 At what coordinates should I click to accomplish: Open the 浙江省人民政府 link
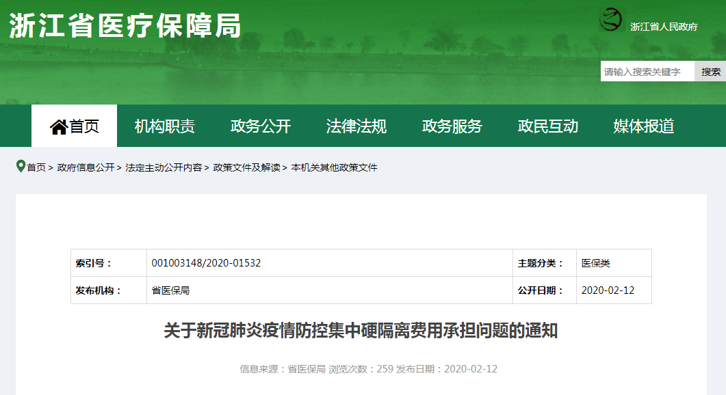pyautogui.click(x=664, y=27)
